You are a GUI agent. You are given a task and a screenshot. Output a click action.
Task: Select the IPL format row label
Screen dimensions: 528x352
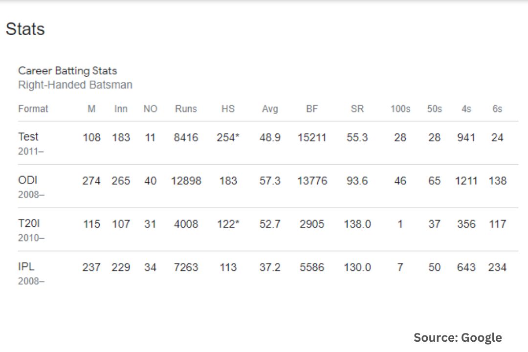pos(26,266)
